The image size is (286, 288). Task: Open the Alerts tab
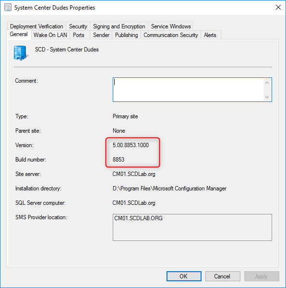(x=210, y=35)
